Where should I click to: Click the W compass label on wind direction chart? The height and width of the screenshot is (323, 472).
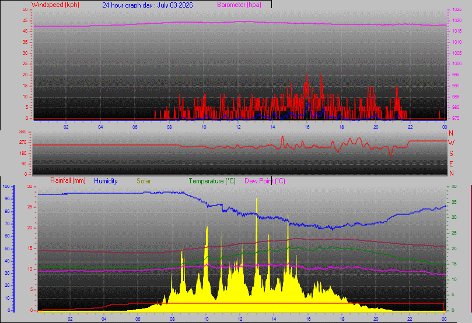(451, 143)
